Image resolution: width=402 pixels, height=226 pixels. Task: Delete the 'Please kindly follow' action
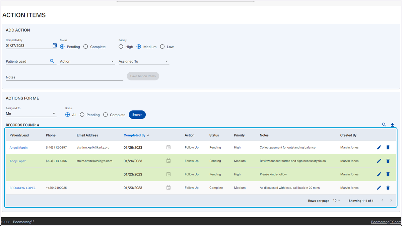388,174
